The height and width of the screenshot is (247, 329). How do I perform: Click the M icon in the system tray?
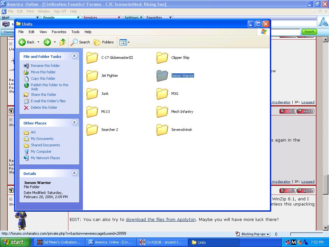coord(294,242)
